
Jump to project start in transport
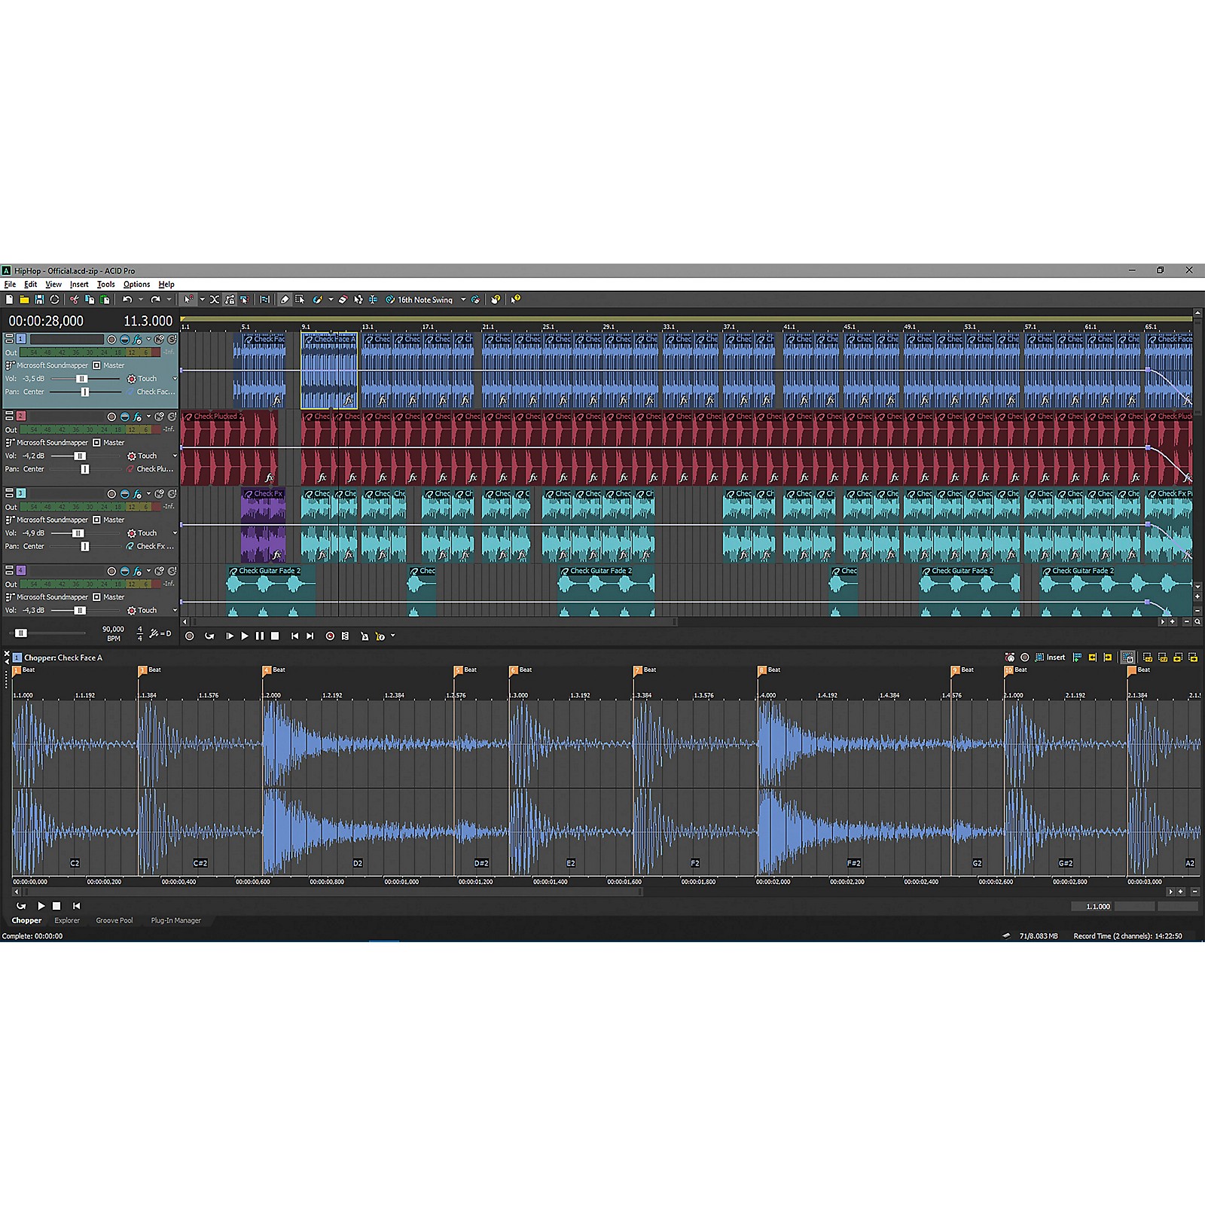[x=294, y=636]
